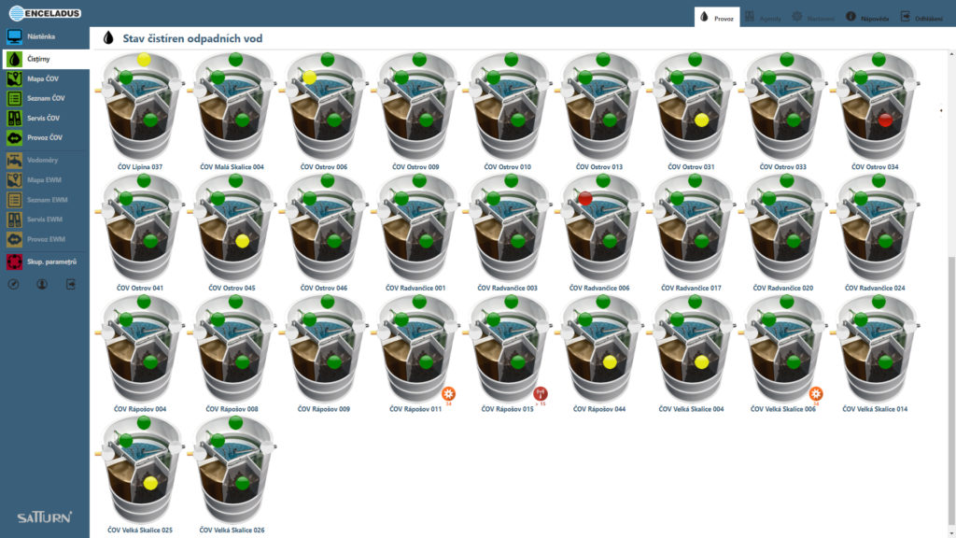This screenshot has width=956, height=538.
Task: Open Vodoměry in the sidebar
Action: tap(45, 160)
